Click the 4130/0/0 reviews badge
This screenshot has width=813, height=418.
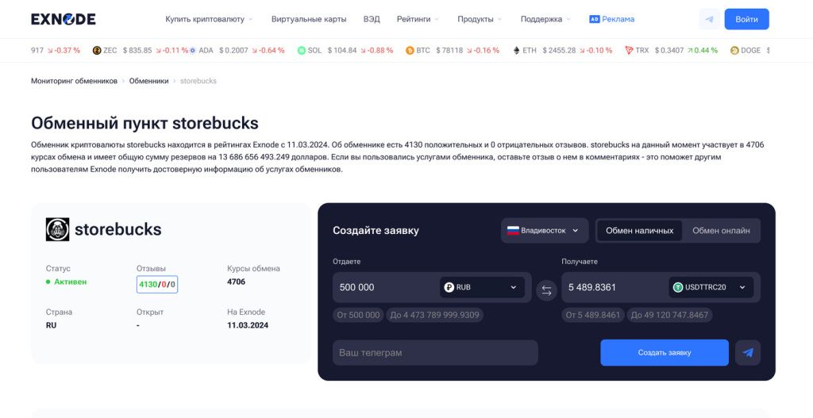tap(157, 285)
